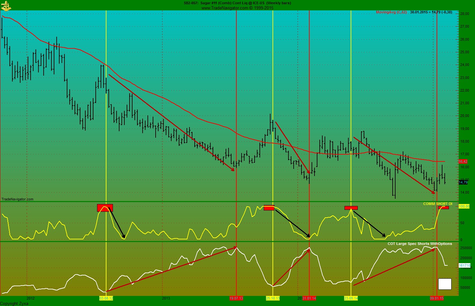Click the 100000 axis label in COT panel
This screenshot has height=306, width=475.
(466, 278)
